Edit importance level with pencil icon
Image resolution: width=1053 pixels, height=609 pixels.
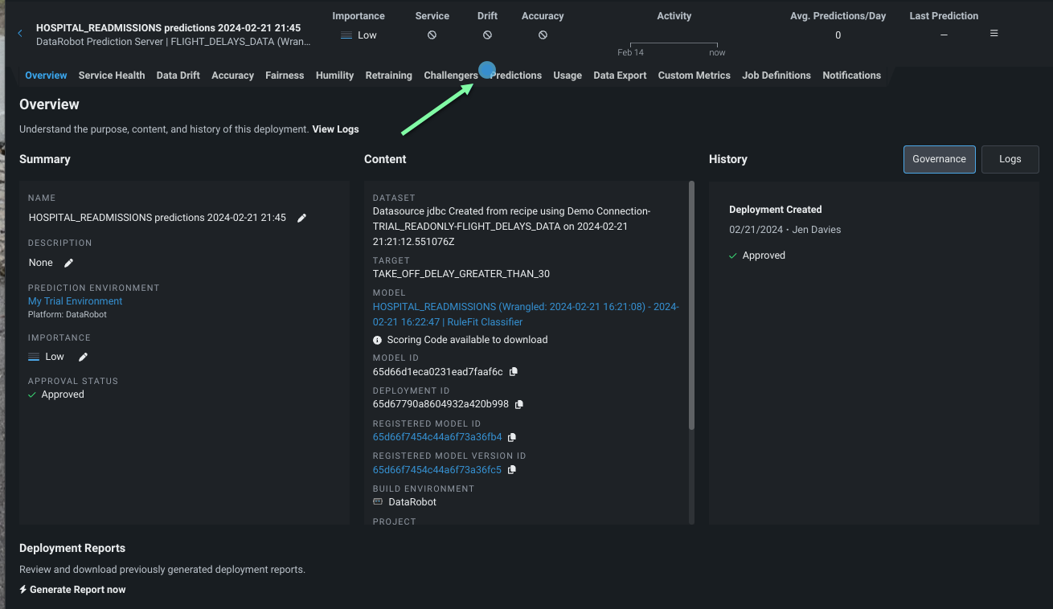click(83, 357)
